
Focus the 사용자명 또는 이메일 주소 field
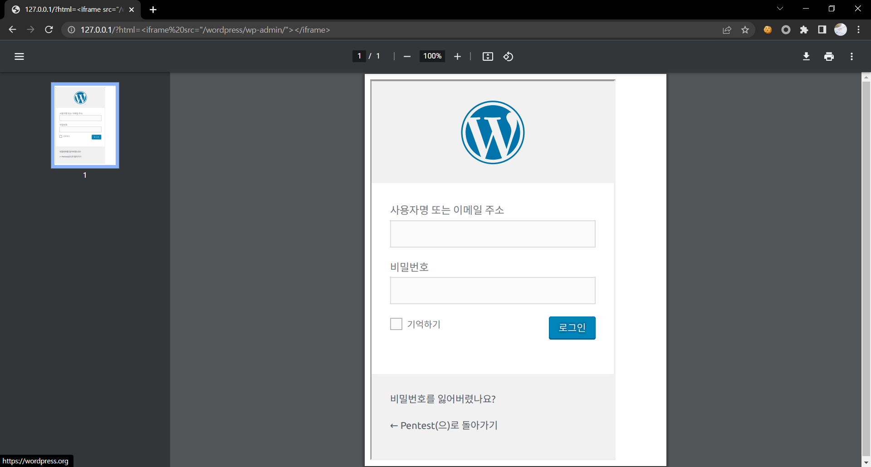(493, 234)
